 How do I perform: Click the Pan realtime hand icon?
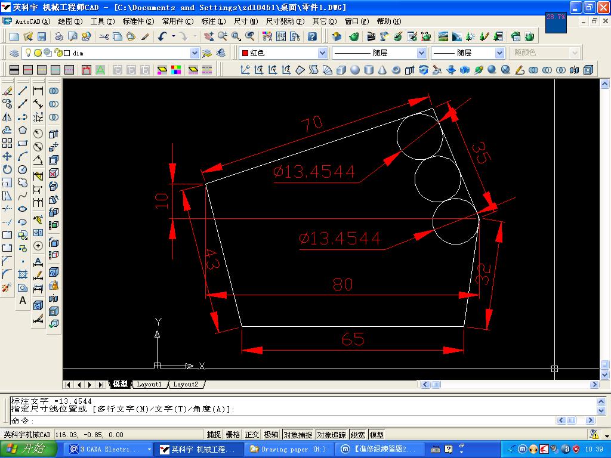click(208, 36)
